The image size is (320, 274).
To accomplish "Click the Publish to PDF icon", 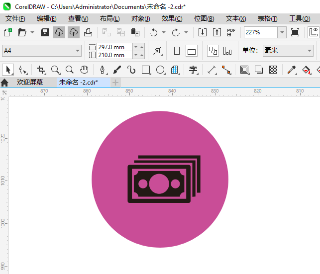I will (x=231, y=32).
